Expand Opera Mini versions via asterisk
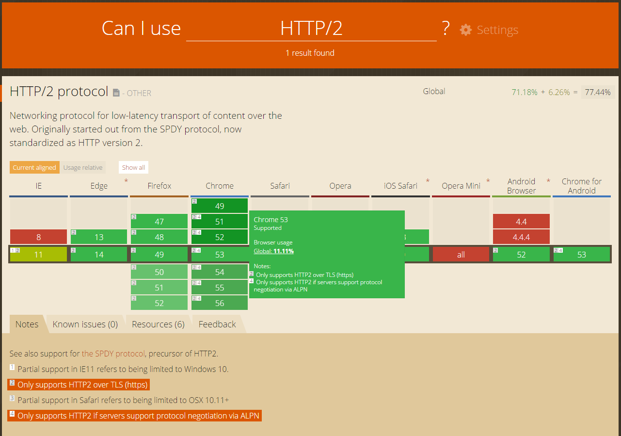 click(488, 180)
